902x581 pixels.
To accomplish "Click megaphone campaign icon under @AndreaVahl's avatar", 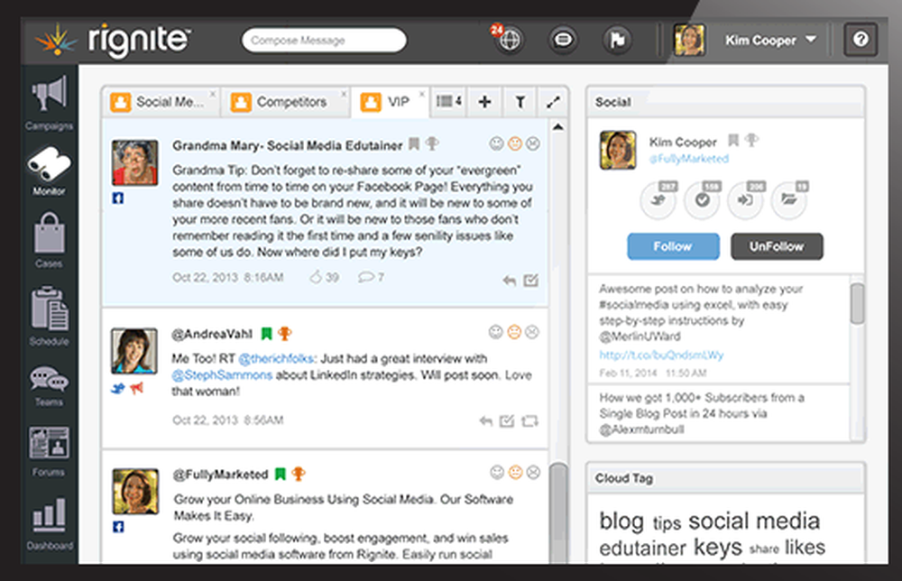I will [136, 388].
